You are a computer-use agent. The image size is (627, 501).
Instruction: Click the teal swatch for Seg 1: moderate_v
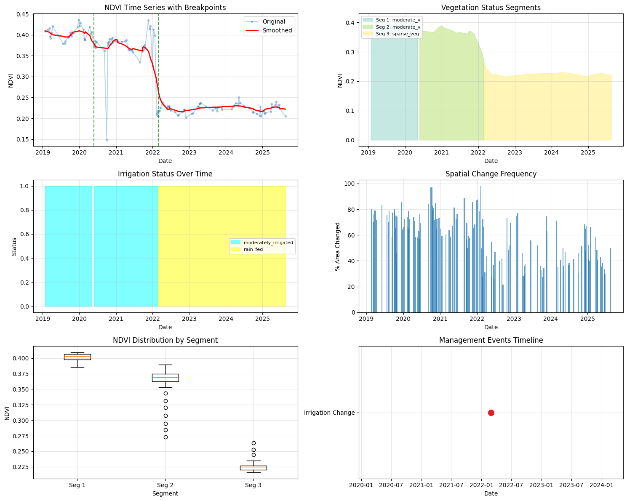click(x=368, y=19)
